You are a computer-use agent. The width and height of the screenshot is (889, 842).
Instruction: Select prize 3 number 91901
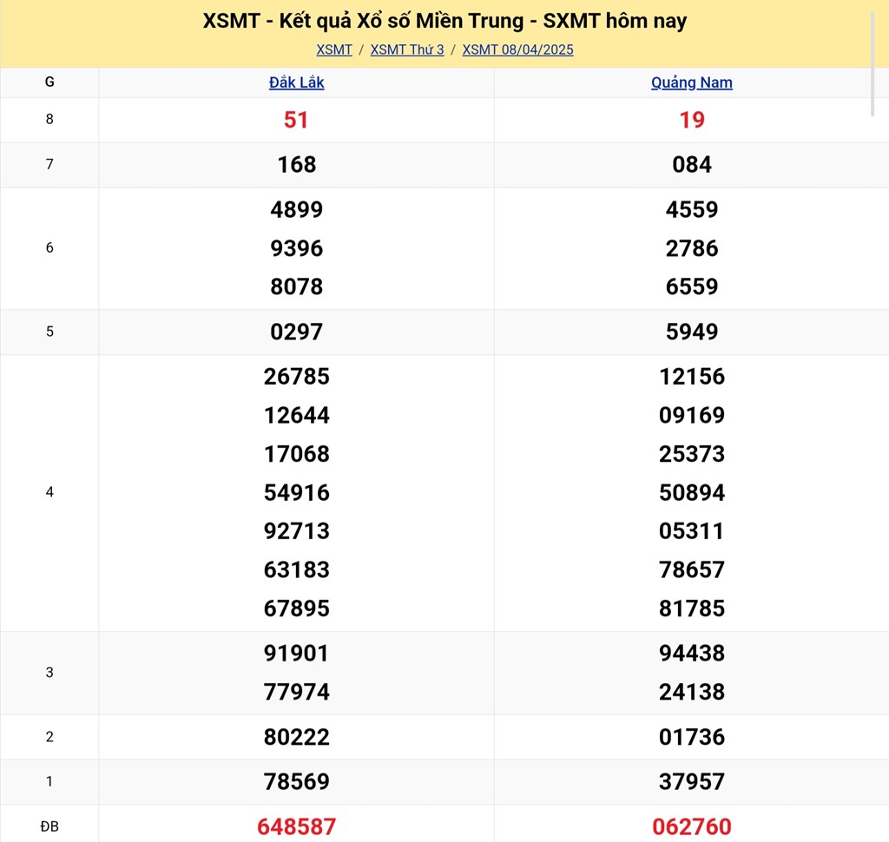tap(297, 653)
